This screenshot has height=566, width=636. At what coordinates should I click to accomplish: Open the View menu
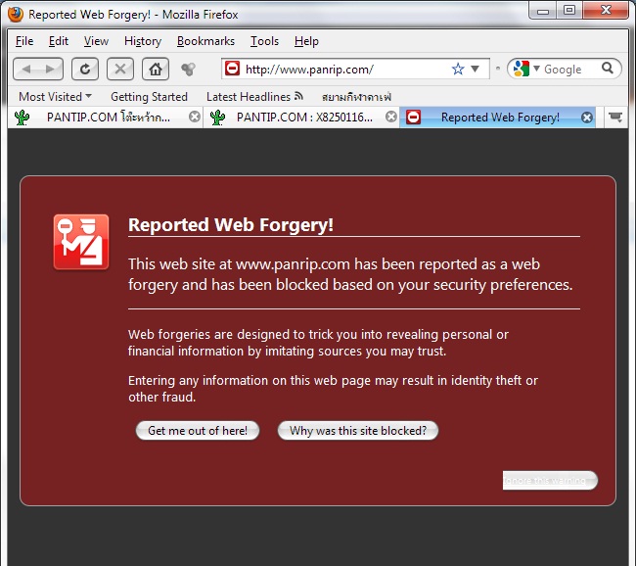pos(96,41)
